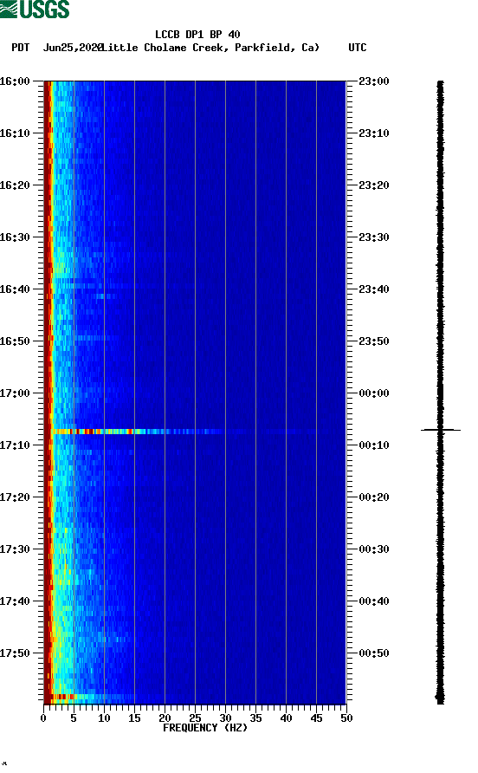Screen dimensions: 478x773
Task: Click the '50' frequency tick label
Action: (346, 718)
